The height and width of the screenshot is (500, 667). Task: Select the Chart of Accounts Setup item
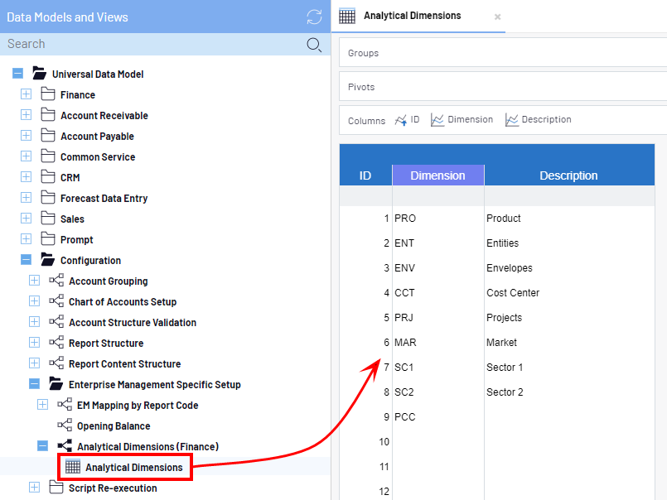coord(123,302)
